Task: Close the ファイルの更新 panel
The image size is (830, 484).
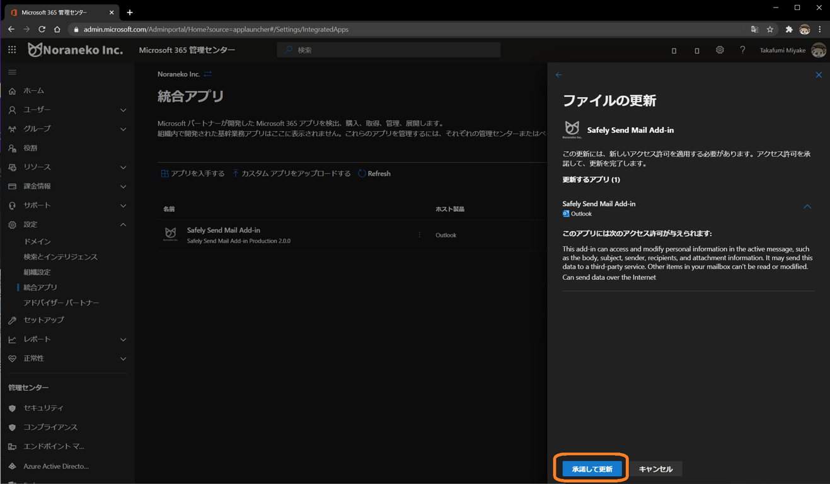Action: coord(819,75)
